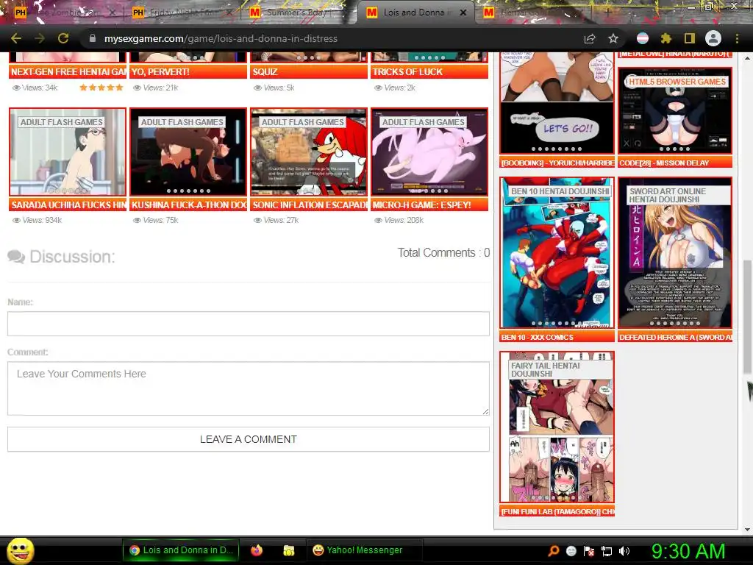Launch Firefox from the taskbar
This screenshot has width=753, height=565.
click(257, 550)
